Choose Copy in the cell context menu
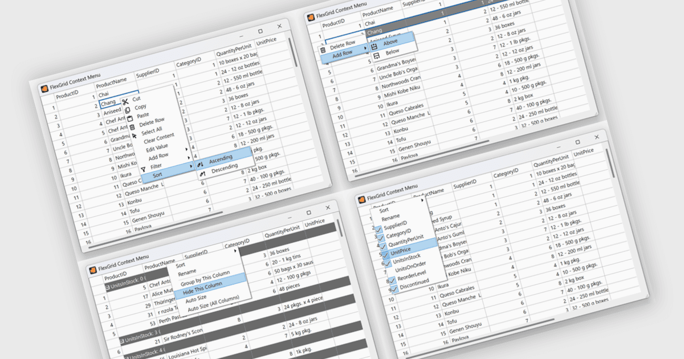 tap(140, 107)
